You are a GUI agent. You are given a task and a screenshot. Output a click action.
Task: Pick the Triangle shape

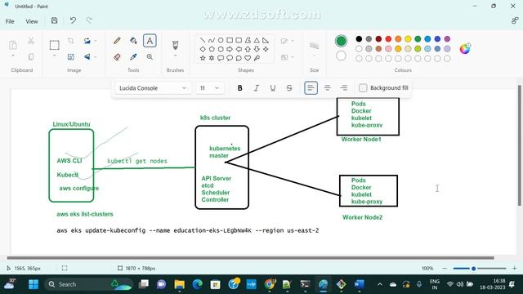pos(257,40)
